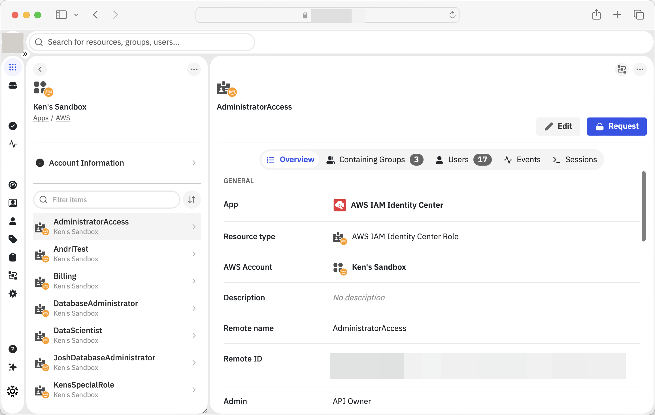
Task: Open the contact badge icon in sidebar
Action: (13, 203)
